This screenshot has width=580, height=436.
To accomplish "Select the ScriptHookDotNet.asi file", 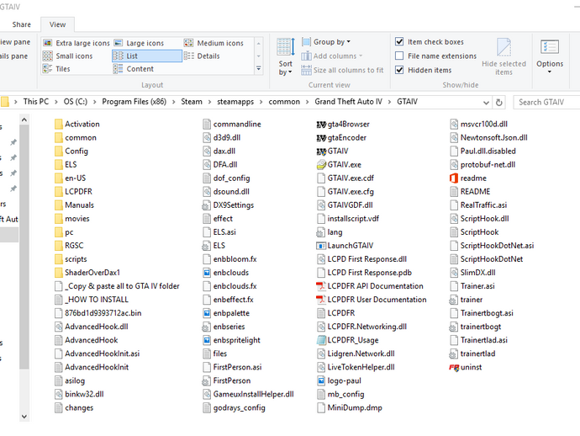I will pyautogui.click(x=493, y=246).
